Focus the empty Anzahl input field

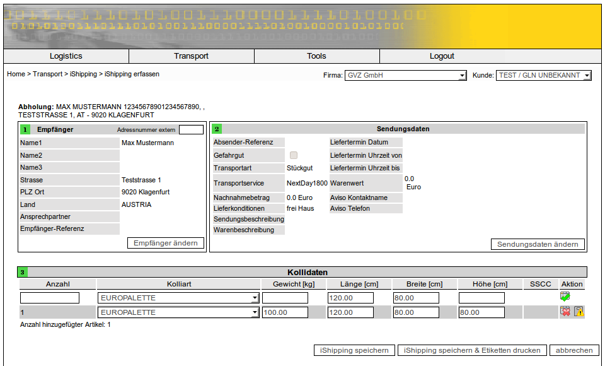(50, 298)
